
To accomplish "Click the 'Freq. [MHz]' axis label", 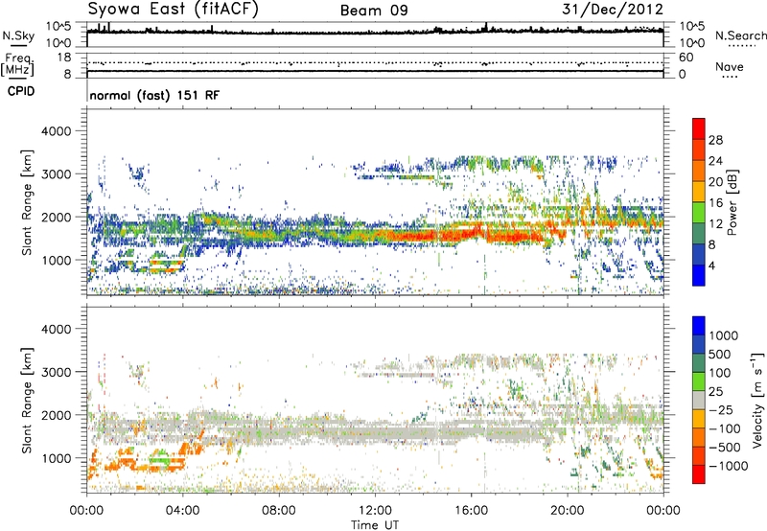I will pos(17,65).
